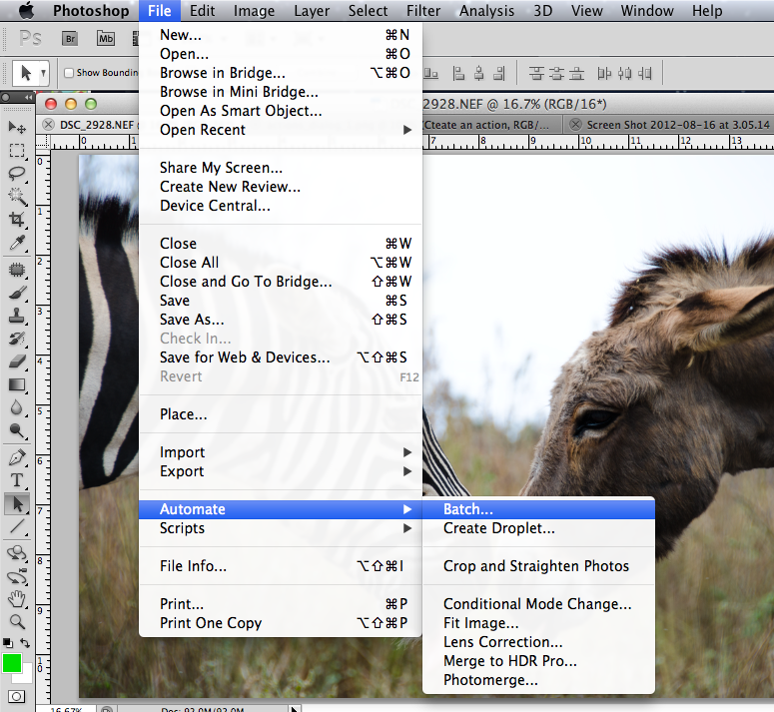
Task: Toggle Quick Mask mode icon
Action: click(17, 696)
